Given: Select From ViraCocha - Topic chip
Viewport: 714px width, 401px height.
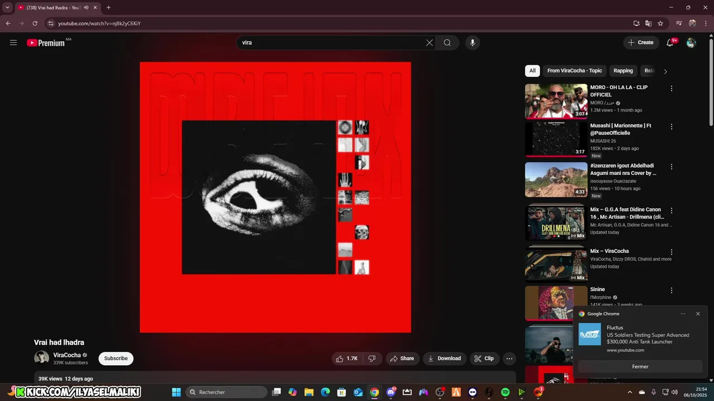Looking at the screenshot, I should point(575,71).
